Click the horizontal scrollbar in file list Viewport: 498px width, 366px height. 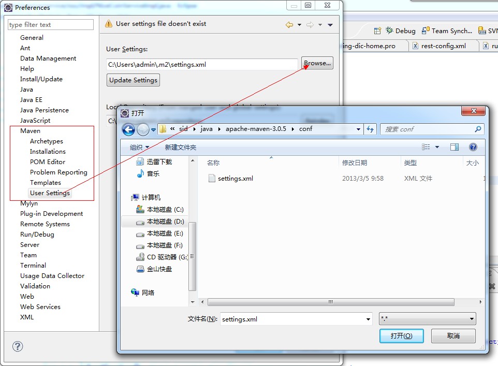[x=331, y=302]
